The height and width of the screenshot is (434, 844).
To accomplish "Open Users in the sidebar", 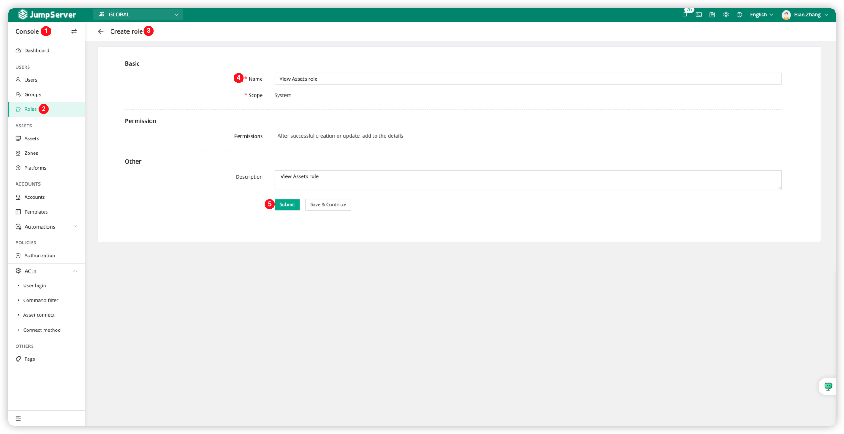I will [47, 80].
